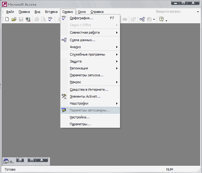The image size is (202, 173).
Task: Close the Microsoft Access window
Action: coord(193,3)
